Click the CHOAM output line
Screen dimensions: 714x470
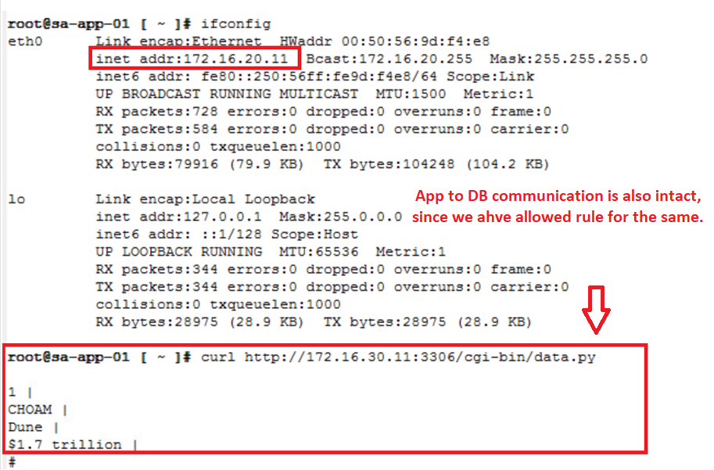38,410
